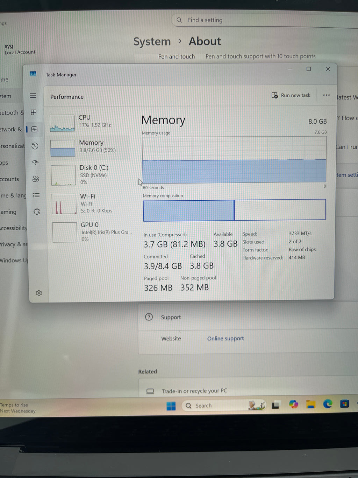Open Task Manager settings gear
This screenshot has height=478, width=358.
[39, 293]
